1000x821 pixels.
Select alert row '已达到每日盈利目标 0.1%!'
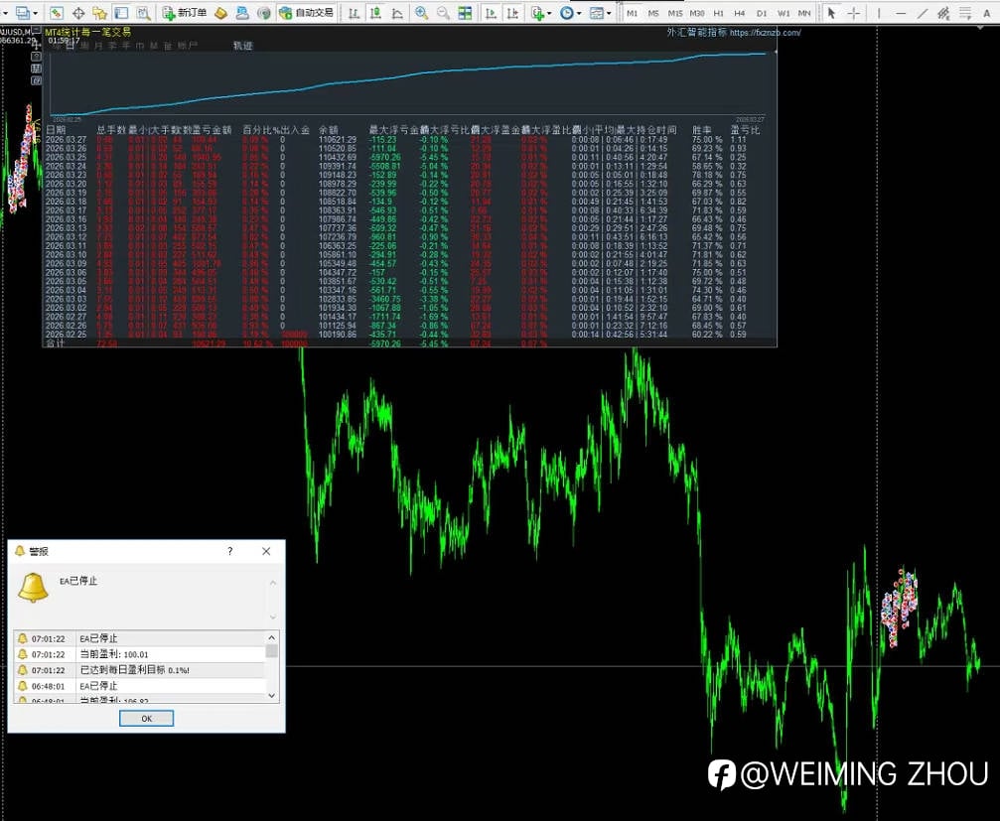pos(139,670)
